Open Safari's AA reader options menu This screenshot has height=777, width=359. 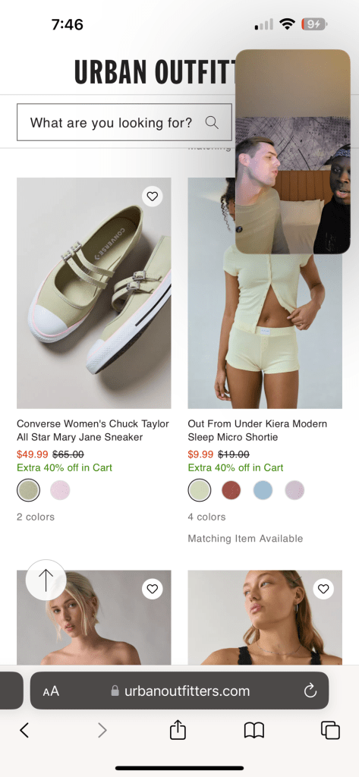click(51, 690)
